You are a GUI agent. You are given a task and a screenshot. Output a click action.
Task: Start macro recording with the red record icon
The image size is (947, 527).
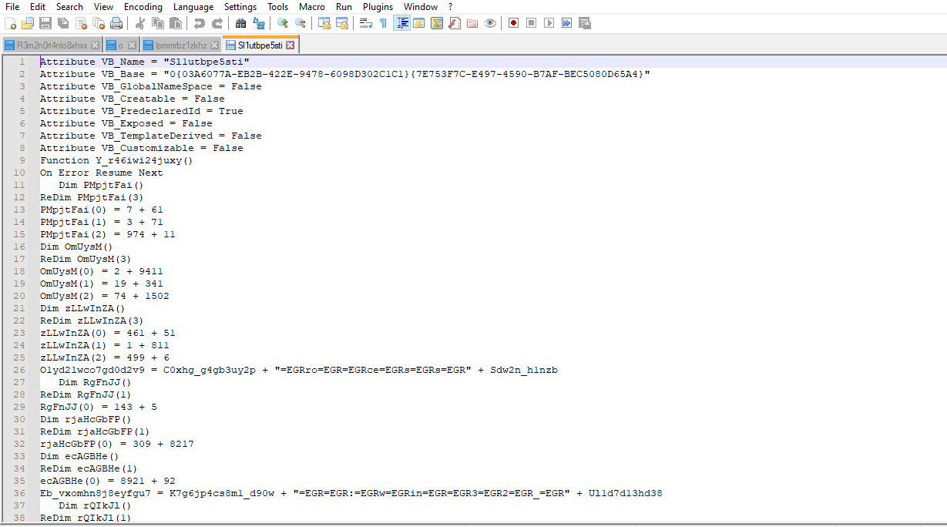click(x=513, y=23)
